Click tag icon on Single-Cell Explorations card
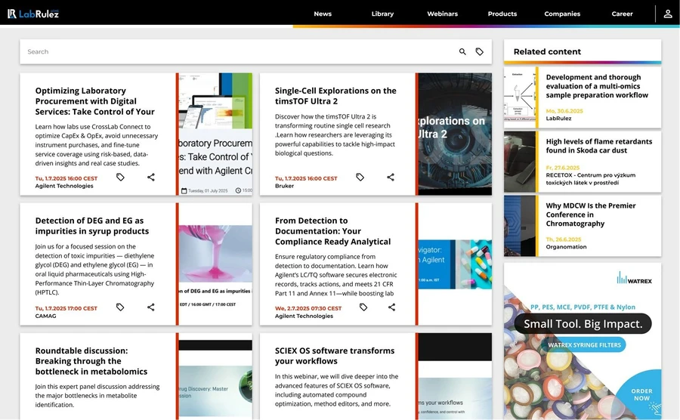This screenshot has width=680, height=420. [x=360, y=177]
